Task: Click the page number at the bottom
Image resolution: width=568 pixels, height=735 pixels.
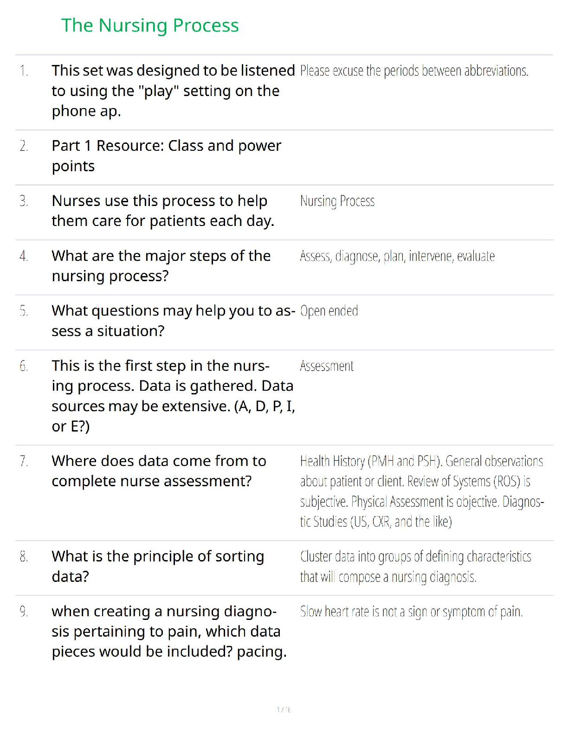Action: coord(284,709)
